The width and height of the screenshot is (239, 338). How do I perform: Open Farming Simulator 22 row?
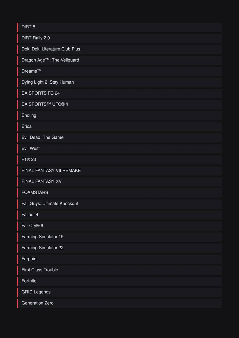(x=119, y=248)
